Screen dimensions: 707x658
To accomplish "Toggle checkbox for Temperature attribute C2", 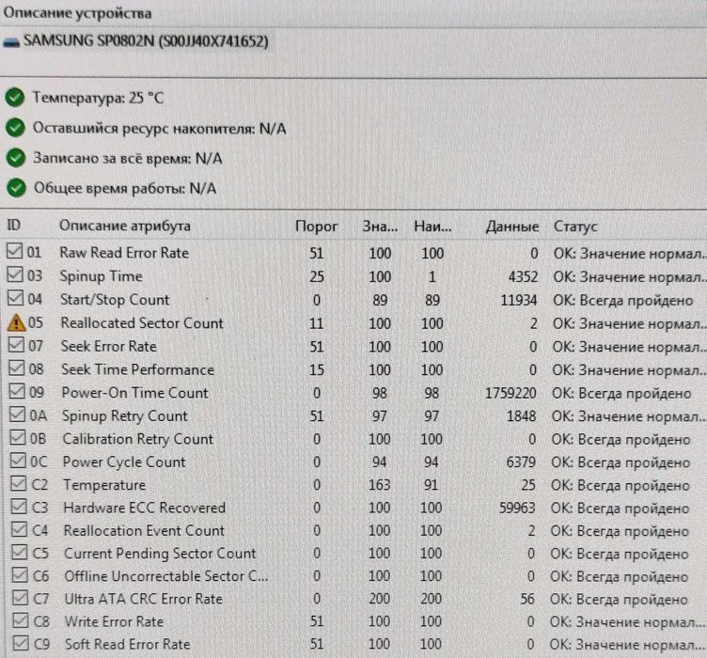I will (x=19, y=483).
